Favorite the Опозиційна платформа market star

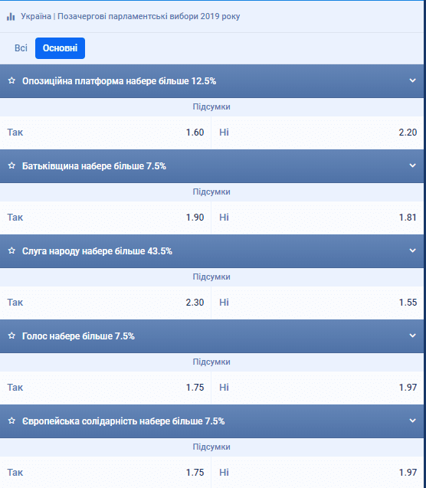[11, 80]
